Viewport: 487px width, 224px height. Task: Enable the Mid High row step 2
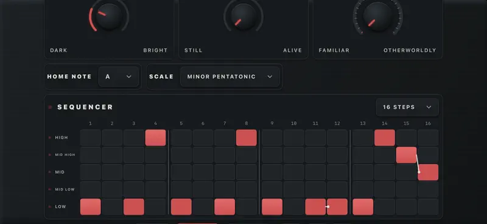tap(112, 155)
